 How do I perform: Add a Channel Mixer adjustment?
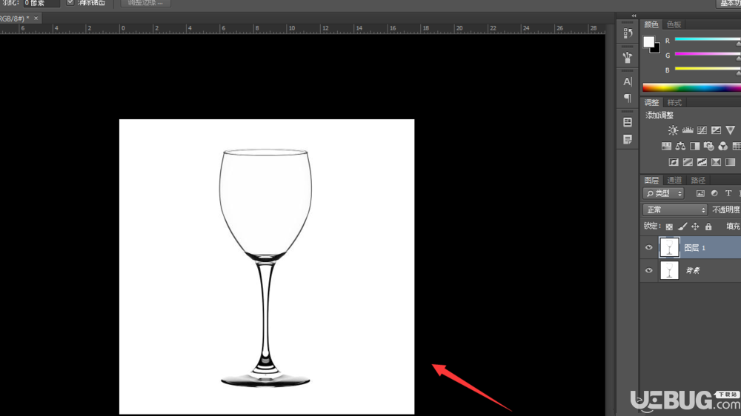tap(722, 146)
